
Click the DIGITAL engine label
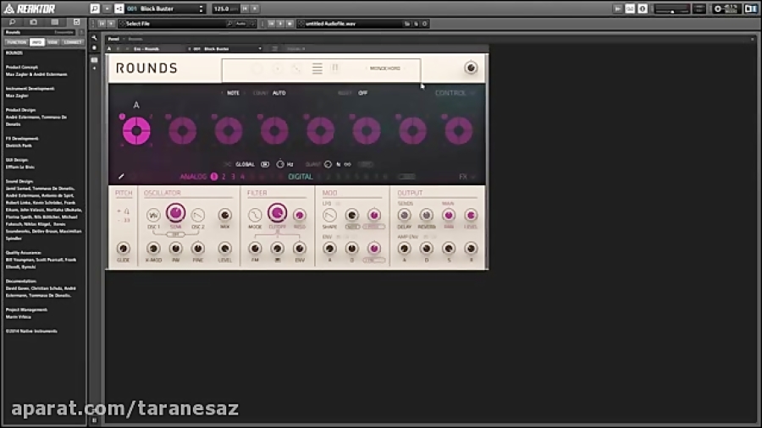tap(301, 177)
